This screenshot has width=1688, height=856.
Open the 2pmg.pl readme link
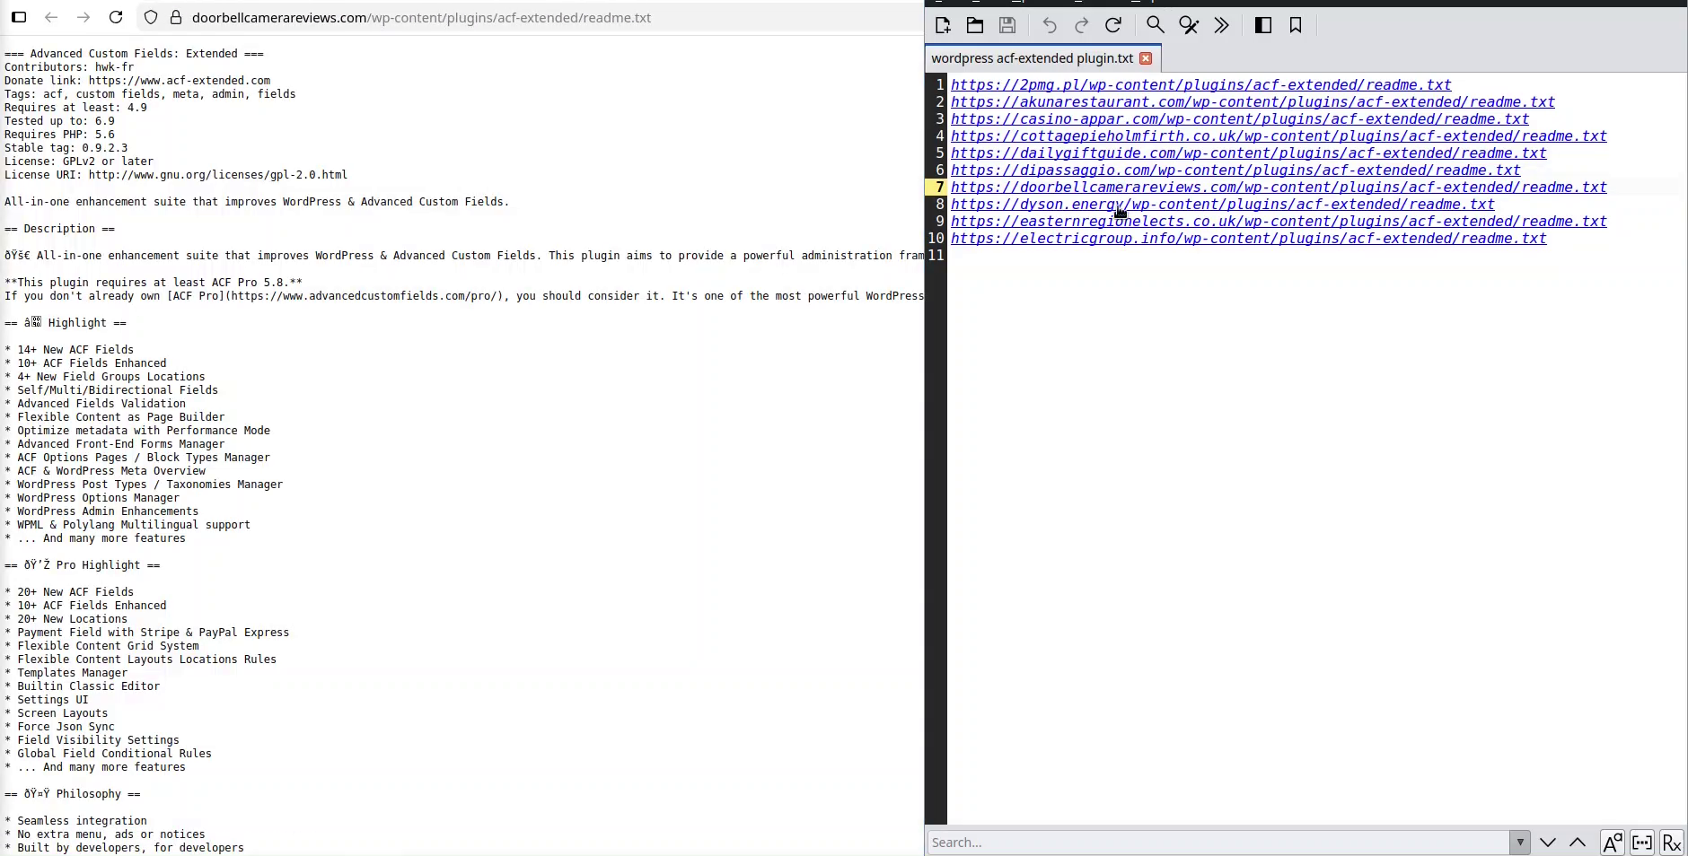[x=1201, y=85]
